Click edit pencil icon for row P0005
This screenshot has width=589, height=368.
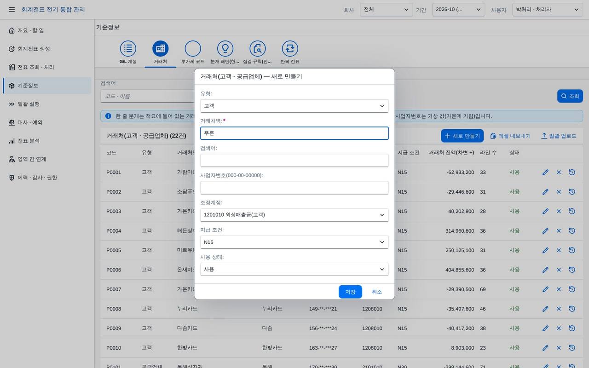pyautogui.click(x=545, y=250)
